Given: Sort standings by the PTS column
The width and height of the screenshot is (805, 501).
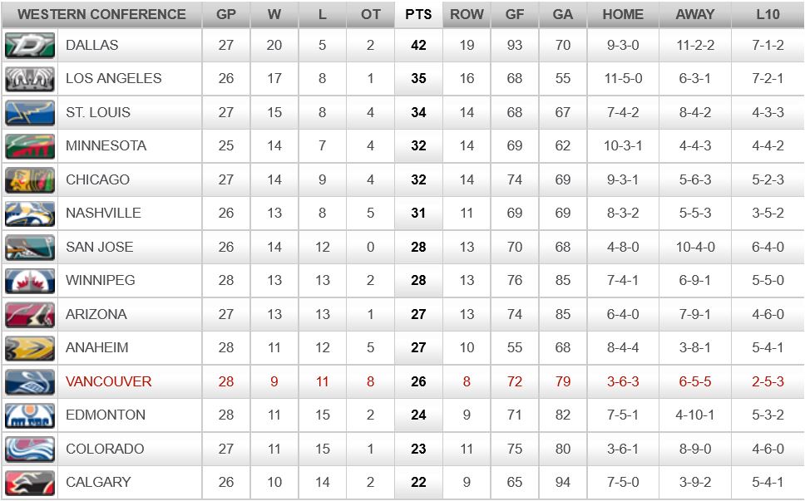Looking at the screenshot, I should click(418, 14).
